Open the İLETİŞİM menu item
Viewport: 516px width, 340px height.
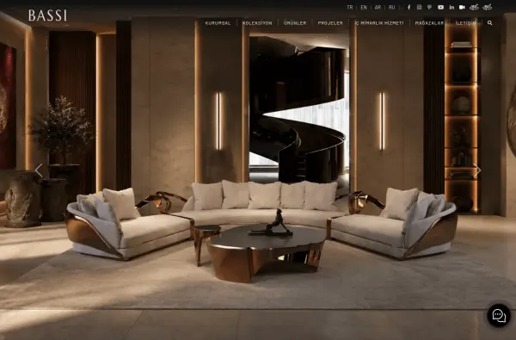465,23
